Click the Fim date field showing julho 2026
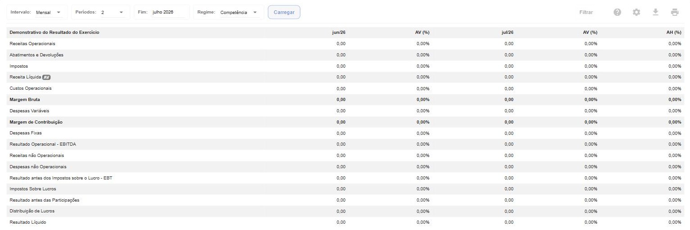This screenshot has height=230, width=690. pyautogui.click(x=162, y=12)
